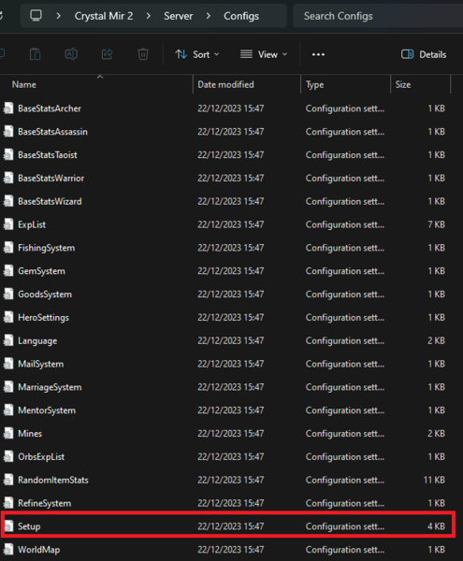The width and height of the screenshot is (463, 561).
Task: Select the MailSystem file icon
Action: point(8,364)
